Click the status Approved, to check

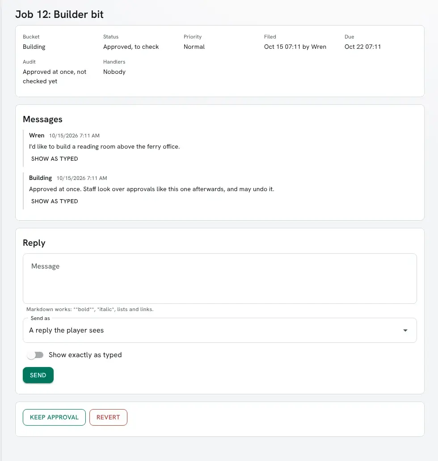(131, 47)
